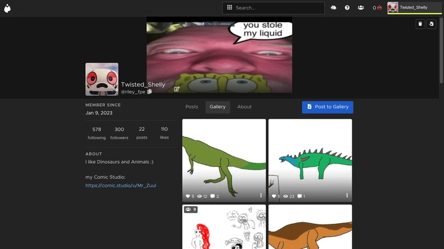444x249 pixels.
Task: Click the 'you stole my liquid' banner image
Action: click(219, 55)
